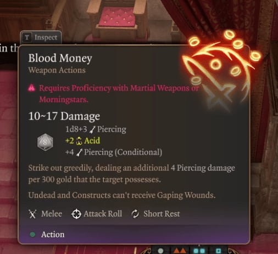Screen dimensions: 278x254
Task: Click the single cyan square hotbar icon
Action: click(x=218, y=251)
